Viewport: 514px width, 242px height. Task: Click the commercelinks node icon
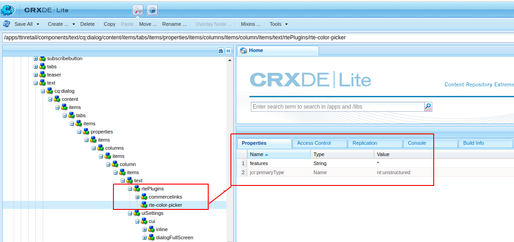144,197
